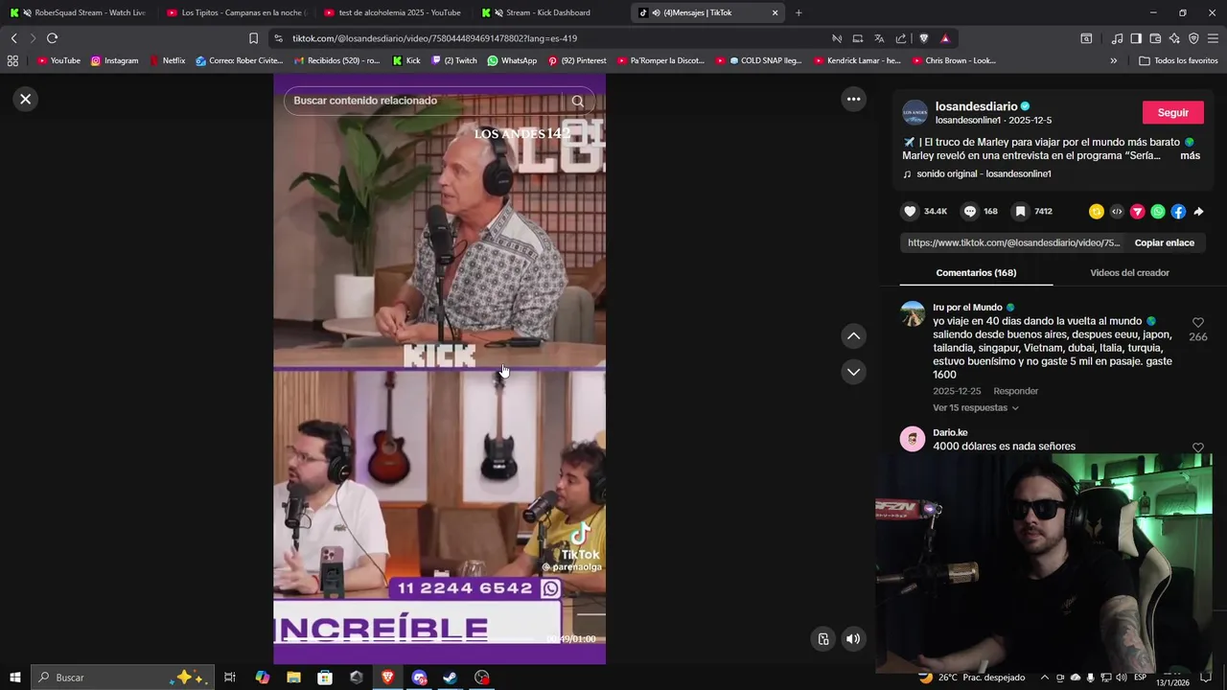Open losandesdiario profile name
Image resolution: width=1227 pixels, height=690 pixels.
(x=976, y=106)
